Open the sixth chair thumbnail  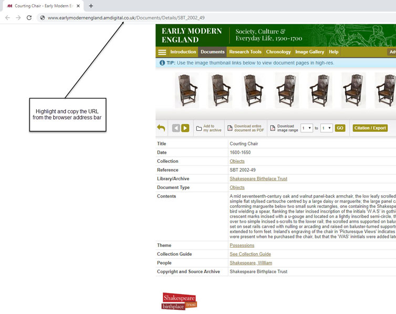pos(353,90)
